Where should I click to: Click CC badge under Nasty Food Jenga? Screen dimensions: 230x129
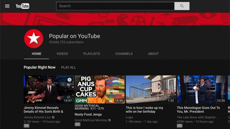tap(78, 124)
